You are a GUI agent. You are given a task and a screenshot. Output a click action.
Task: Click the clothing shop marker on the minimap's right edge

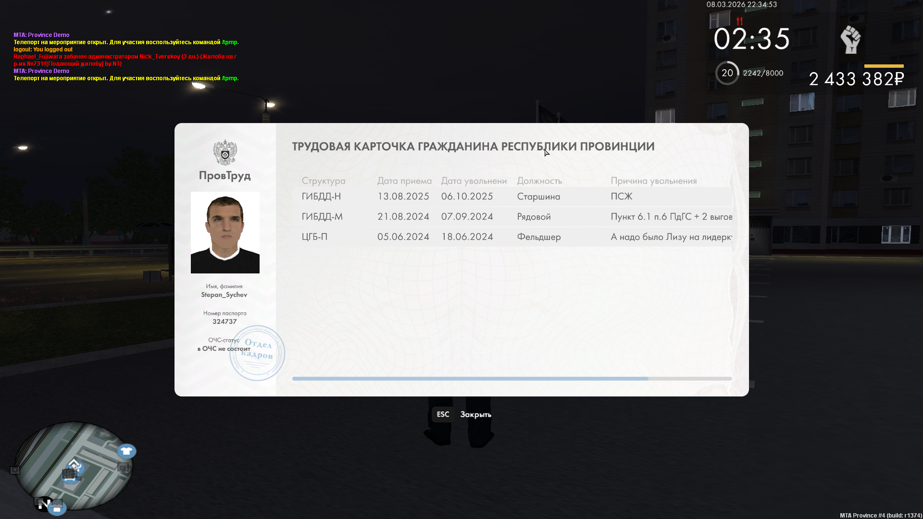126,451
